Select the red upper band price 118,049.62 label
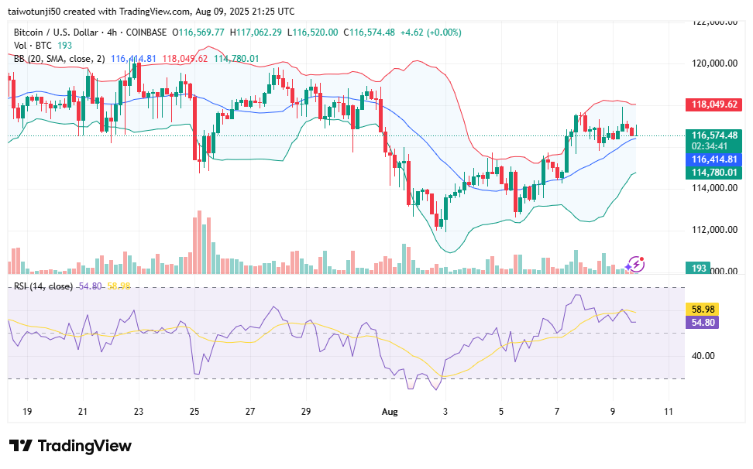This screenshot has width=753, height=469. pyautogui.click(x=713, y=104)
